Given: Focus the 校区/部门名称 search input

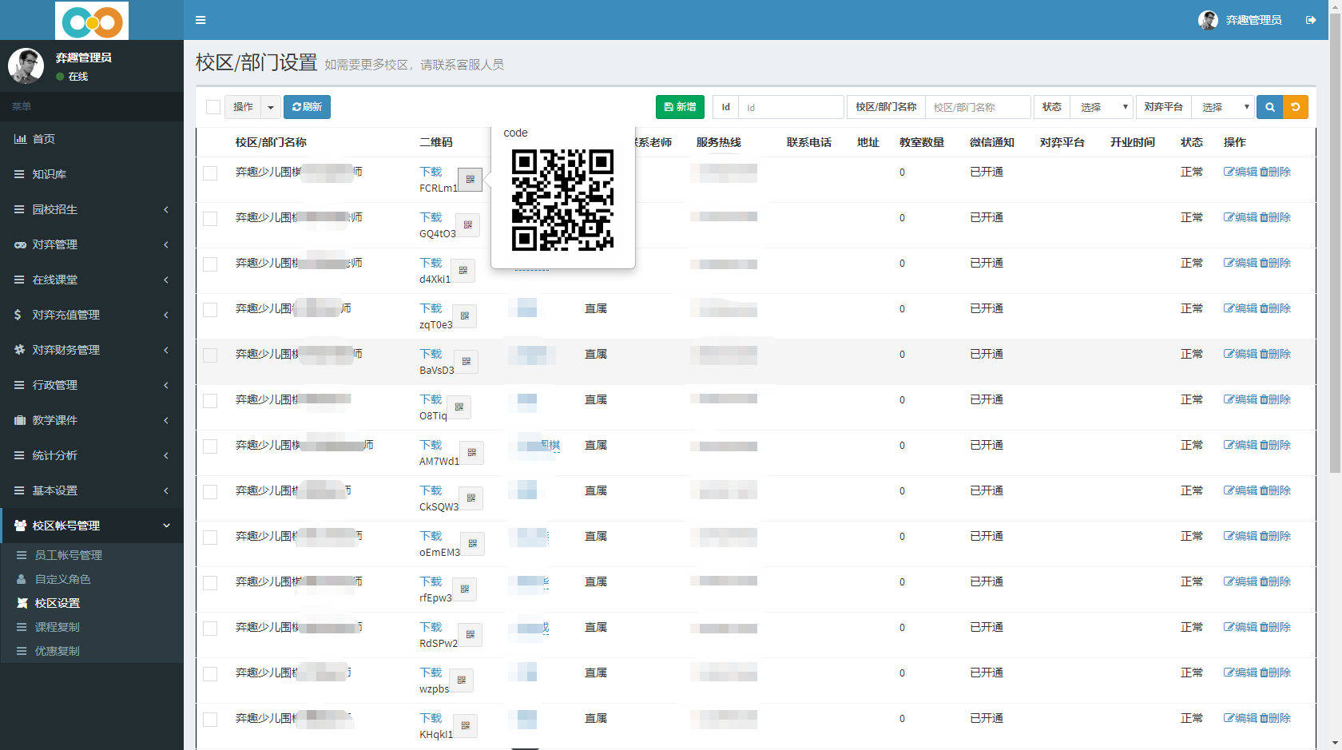Looking at the screenshot, I should coord(978,107).
